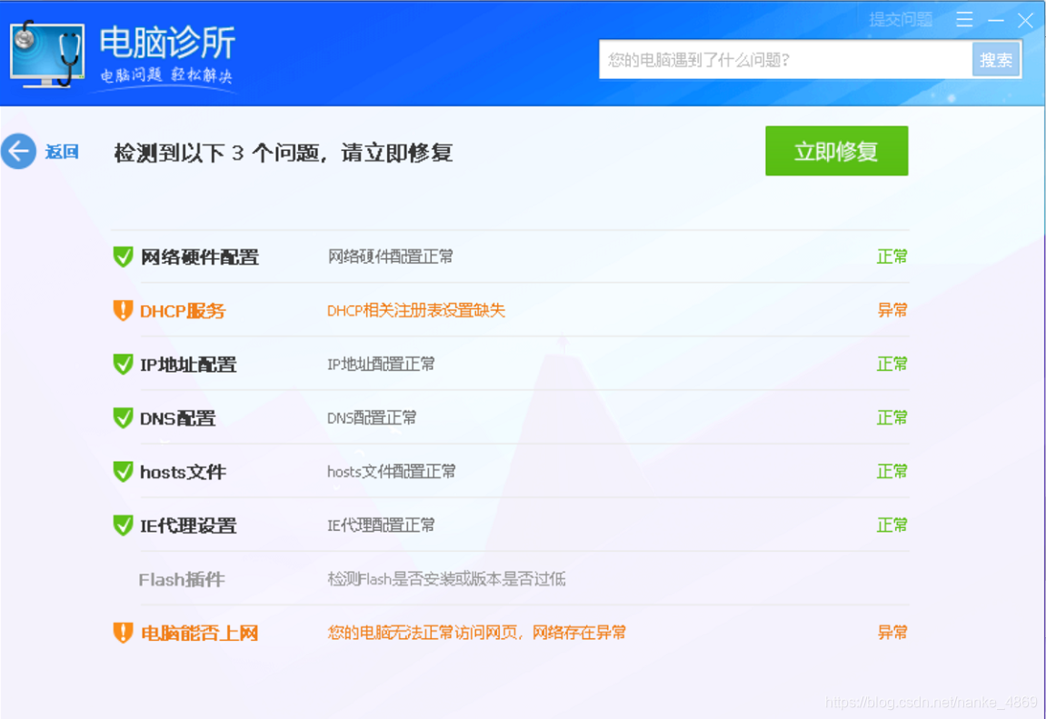Click 正常 status in 网络硬件配置 row
Image resolution: width=1046 pixels, height=719 pixels.
coord(892,256)
